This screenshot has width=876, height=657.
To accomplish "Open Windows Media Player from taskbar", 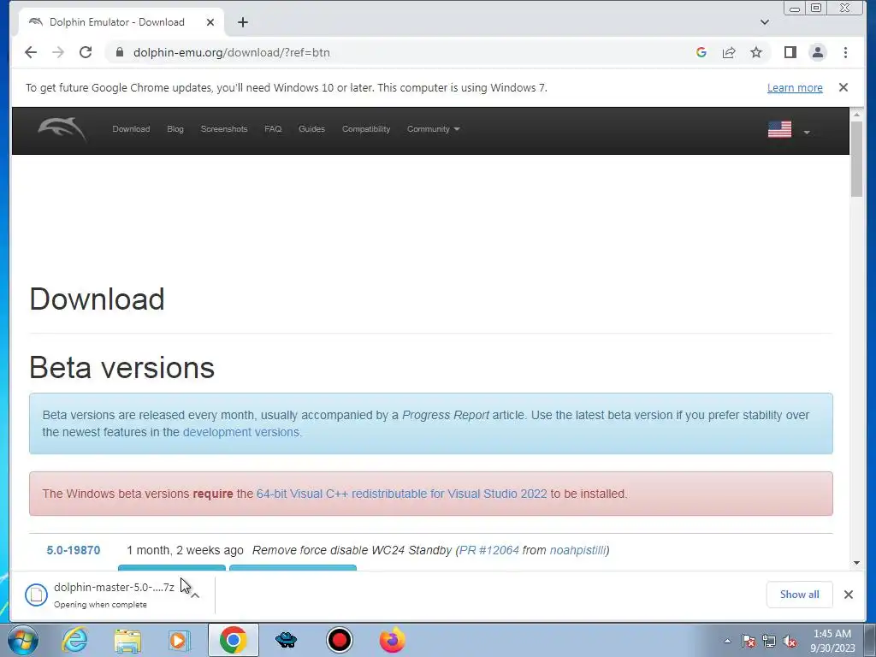I will click(x=180, y=640).
